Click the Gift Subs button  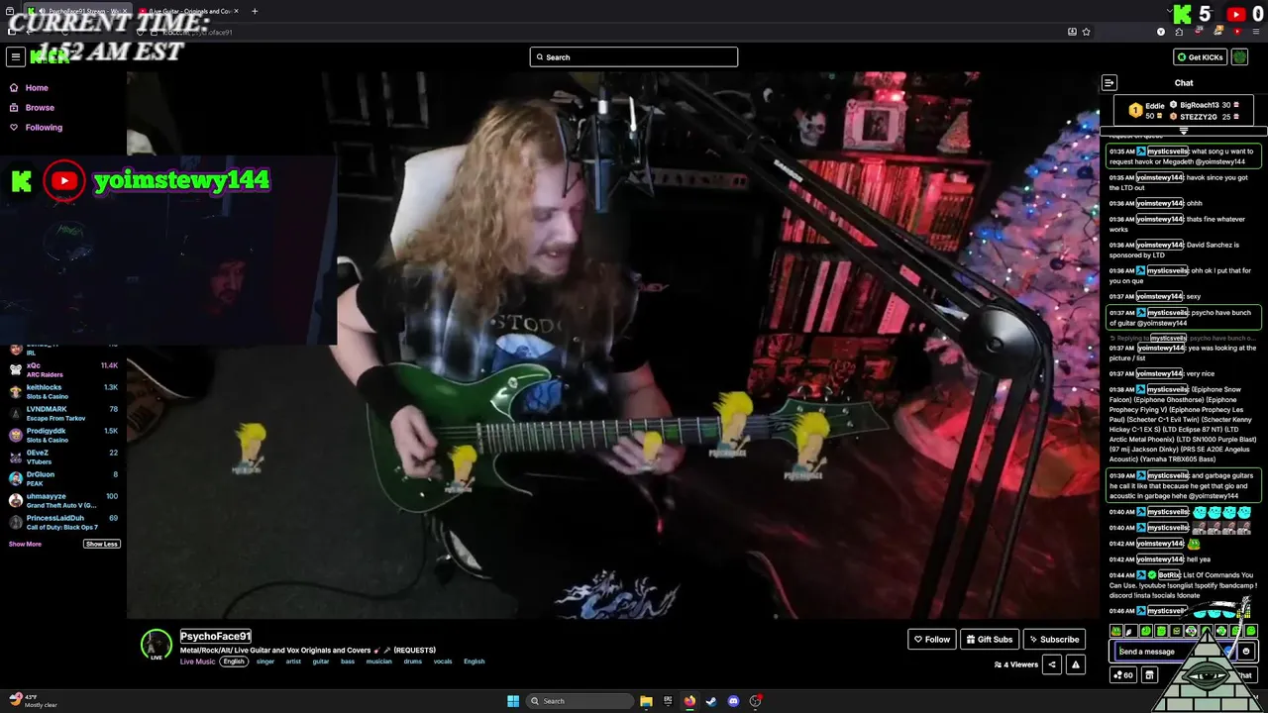(x=989, y=639)
